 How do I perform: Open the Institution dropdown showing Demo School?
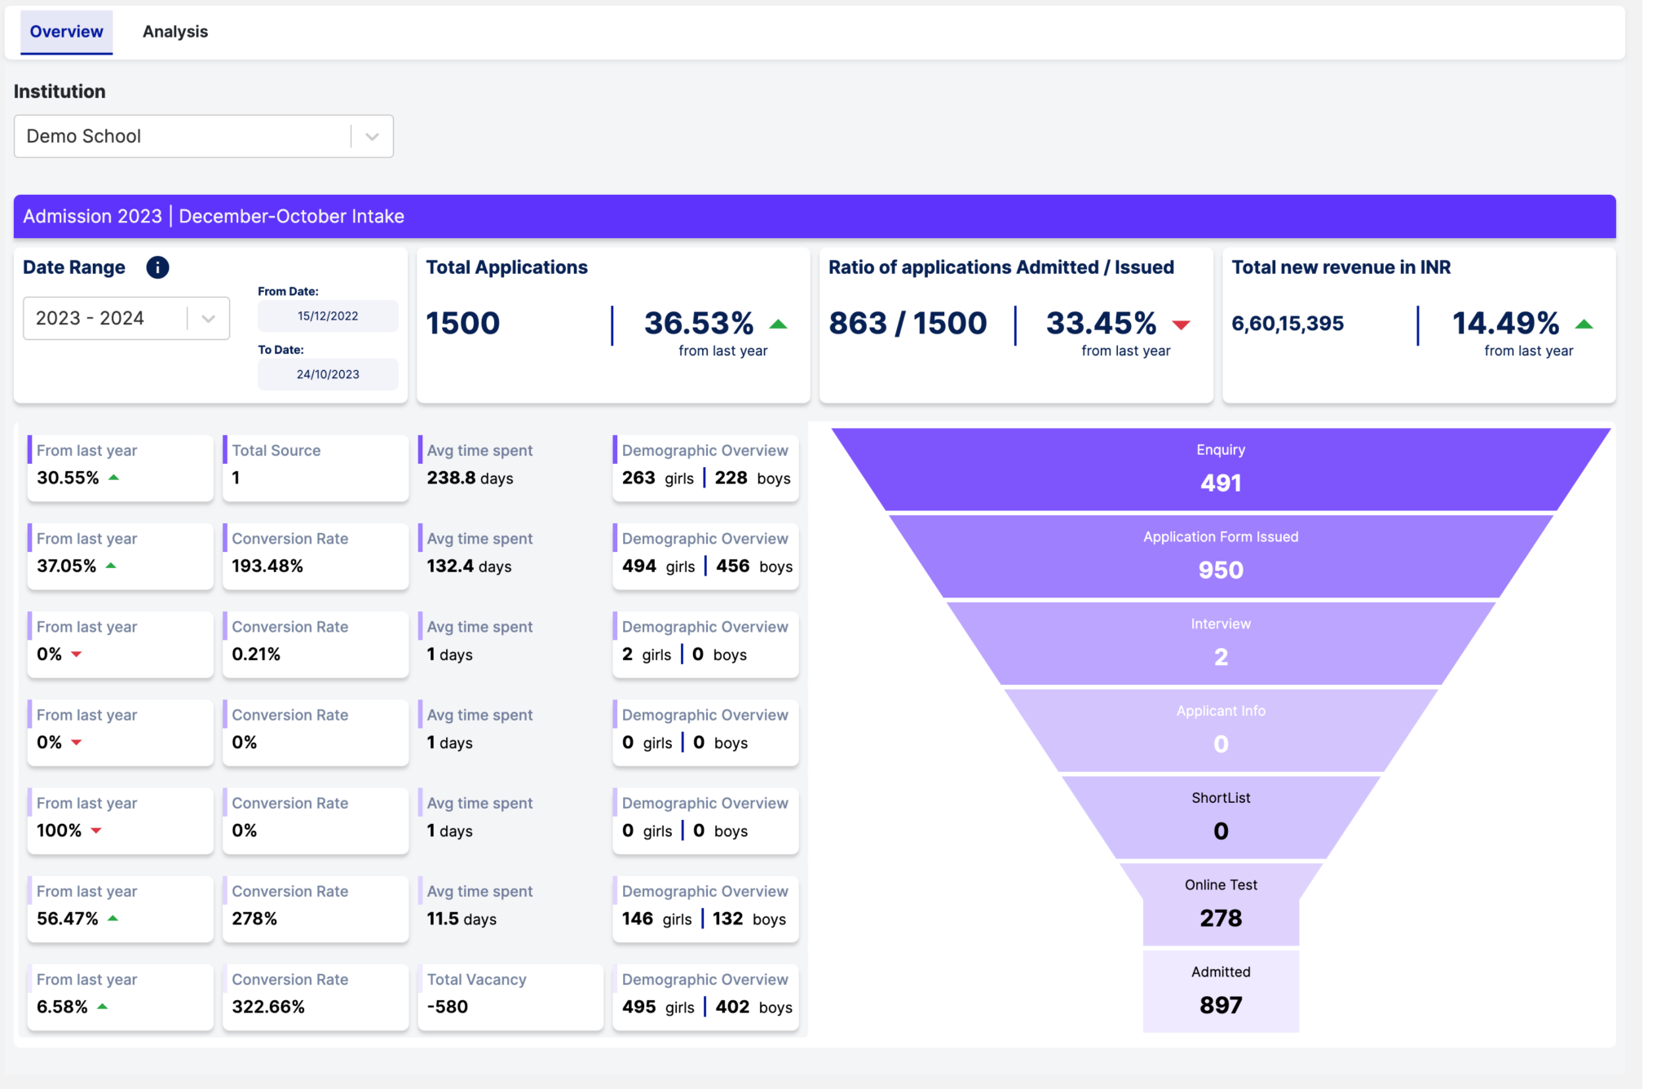pyautogui.click(x=203, y=136)
